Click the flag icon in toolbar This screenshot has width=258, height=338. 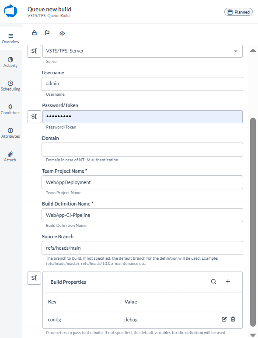coord(47,33)
